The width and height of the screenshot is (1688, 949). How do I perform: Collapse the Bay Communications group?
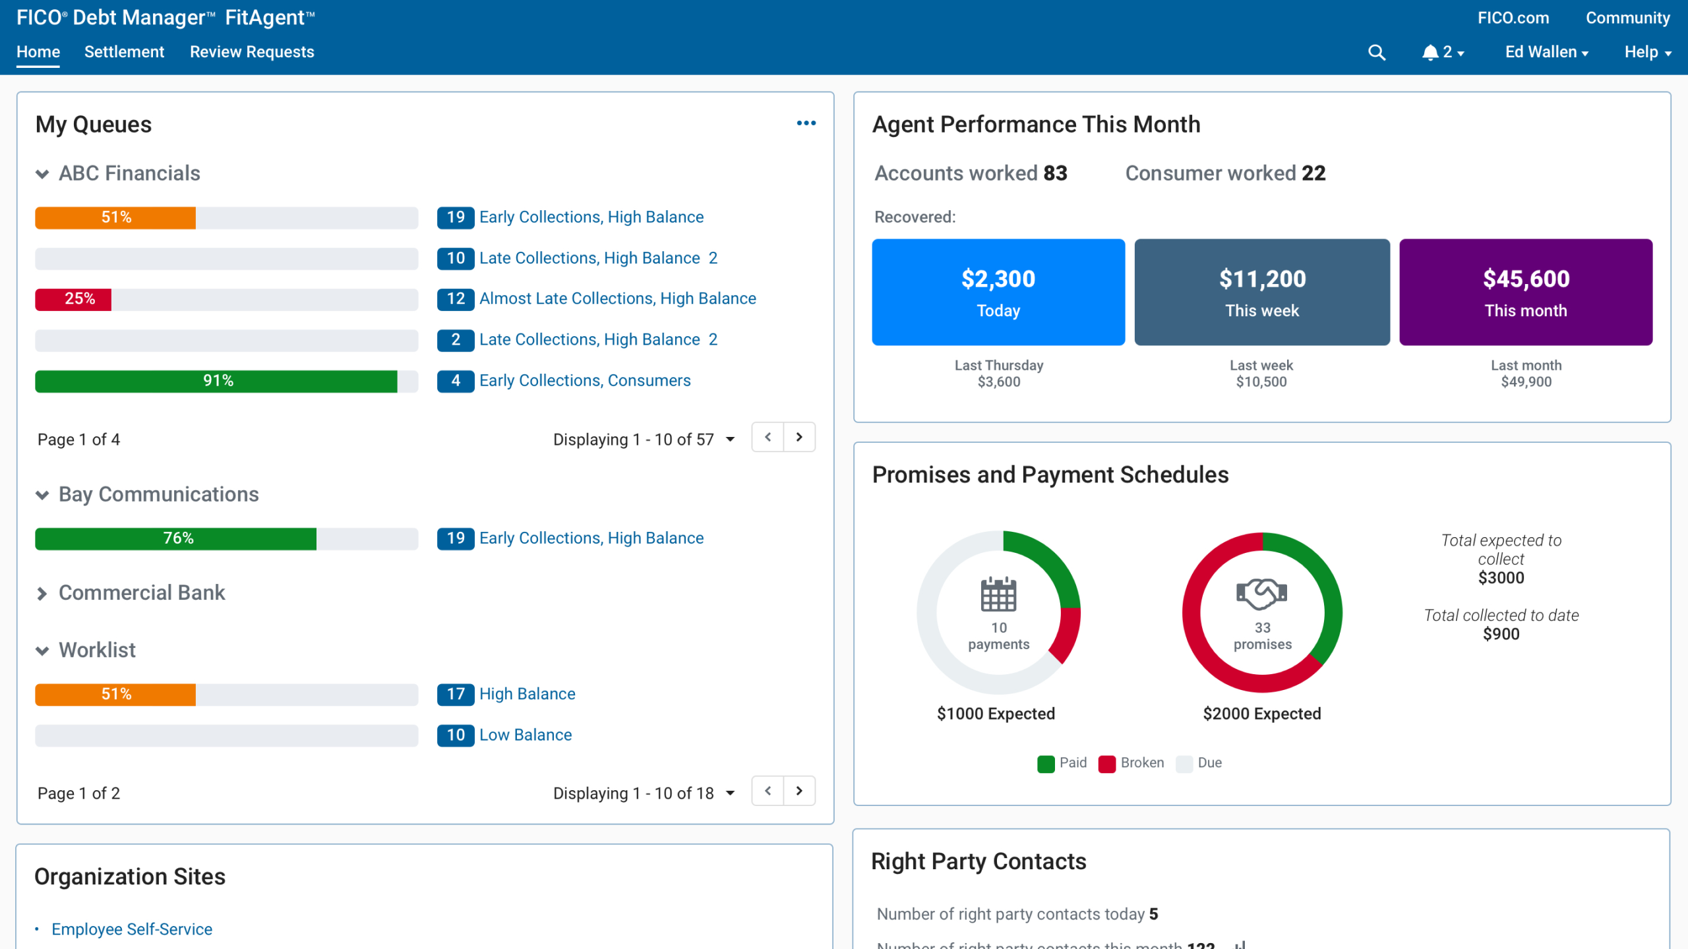(42, 495)
